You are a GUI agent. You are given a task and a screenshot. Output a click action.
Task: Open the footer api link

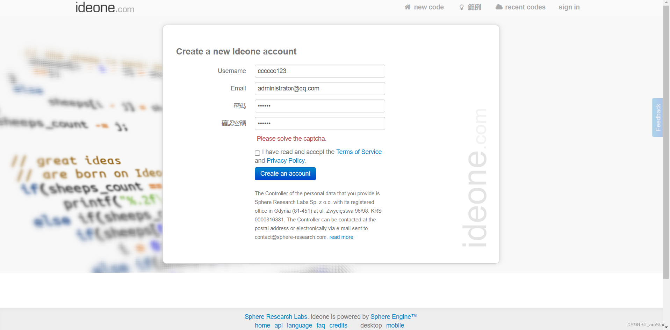pos(279,325)
